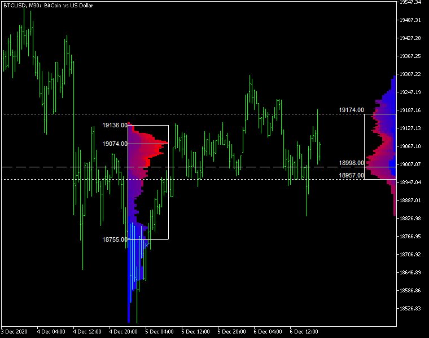The height and width of the screenshot is (338, 429).
Task: Click the 18957.00 value area low label
Action: pyautogui.click(x=351, y=175)
